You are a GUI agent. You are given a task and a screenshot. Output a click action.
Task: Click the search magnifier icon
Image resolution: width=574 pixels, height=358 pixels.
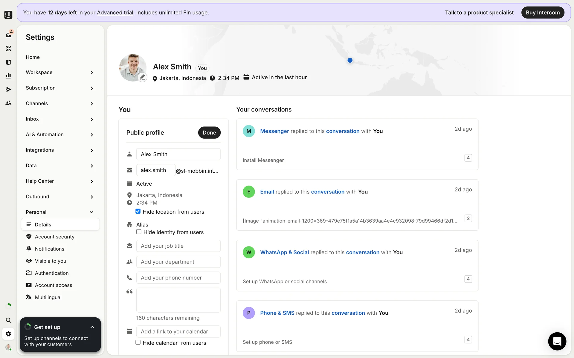[8, 320]
